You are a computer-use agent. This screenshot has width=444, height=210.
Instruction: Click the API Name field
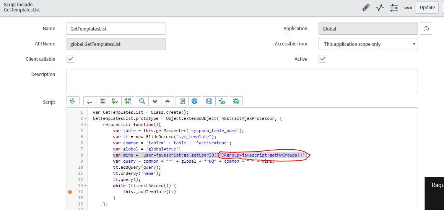coord(116,44)
